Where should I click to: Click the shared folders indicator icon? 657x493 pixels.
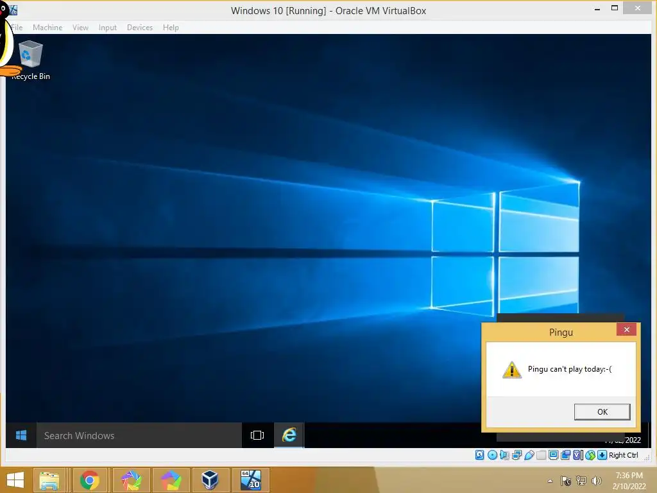[x=542, y=455]
